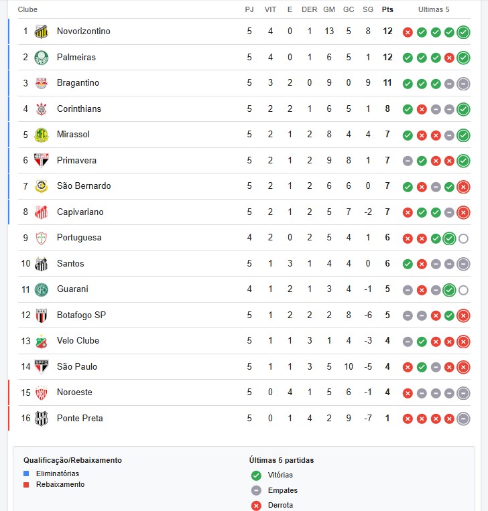
Task: Click Portuguesa's empty upcoming match circle
Action: 463,238
